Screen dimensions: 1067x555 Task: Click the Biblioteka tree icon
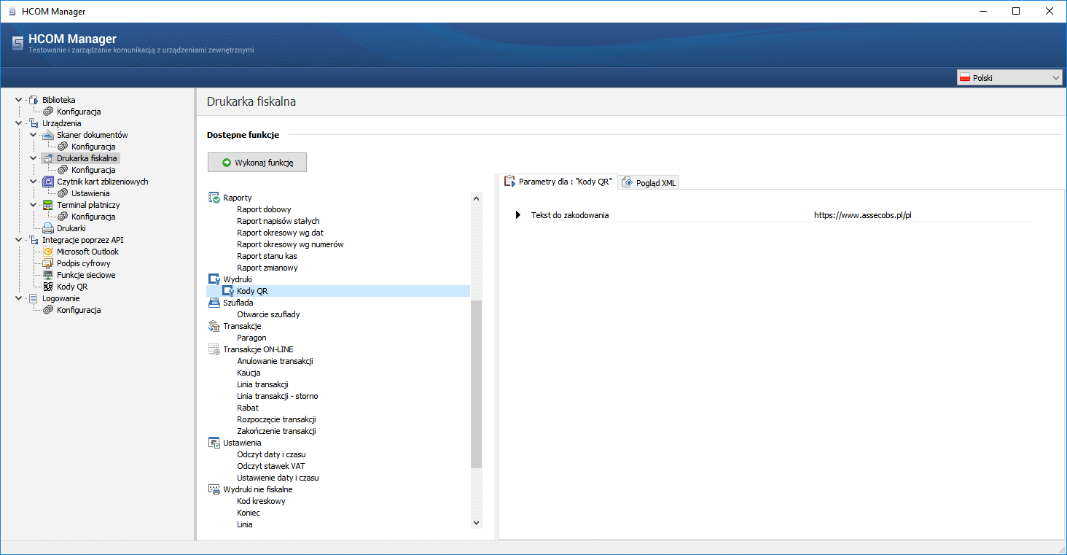[x=34, y=100]
